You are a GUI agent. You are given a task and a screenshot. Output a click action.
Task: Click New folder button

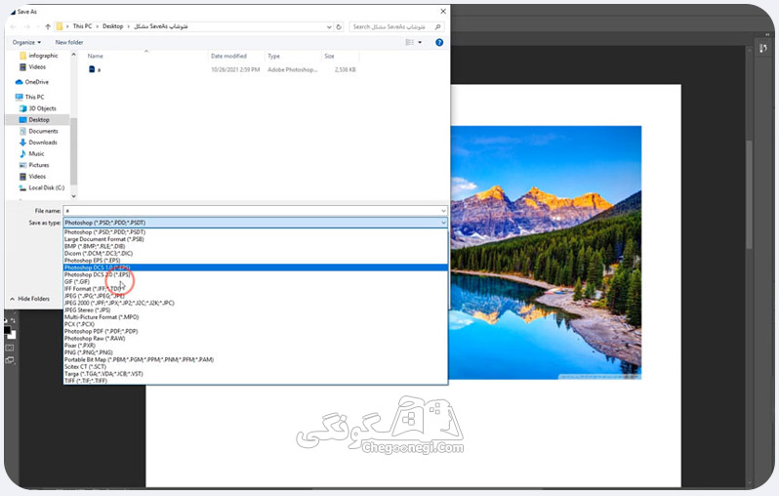pos(69,42)
